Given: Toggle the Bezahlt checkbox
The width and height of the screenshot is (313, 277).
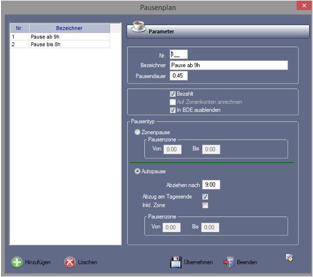Looking at the screenshot, I should pyautogui.click(x=173, y=94).
